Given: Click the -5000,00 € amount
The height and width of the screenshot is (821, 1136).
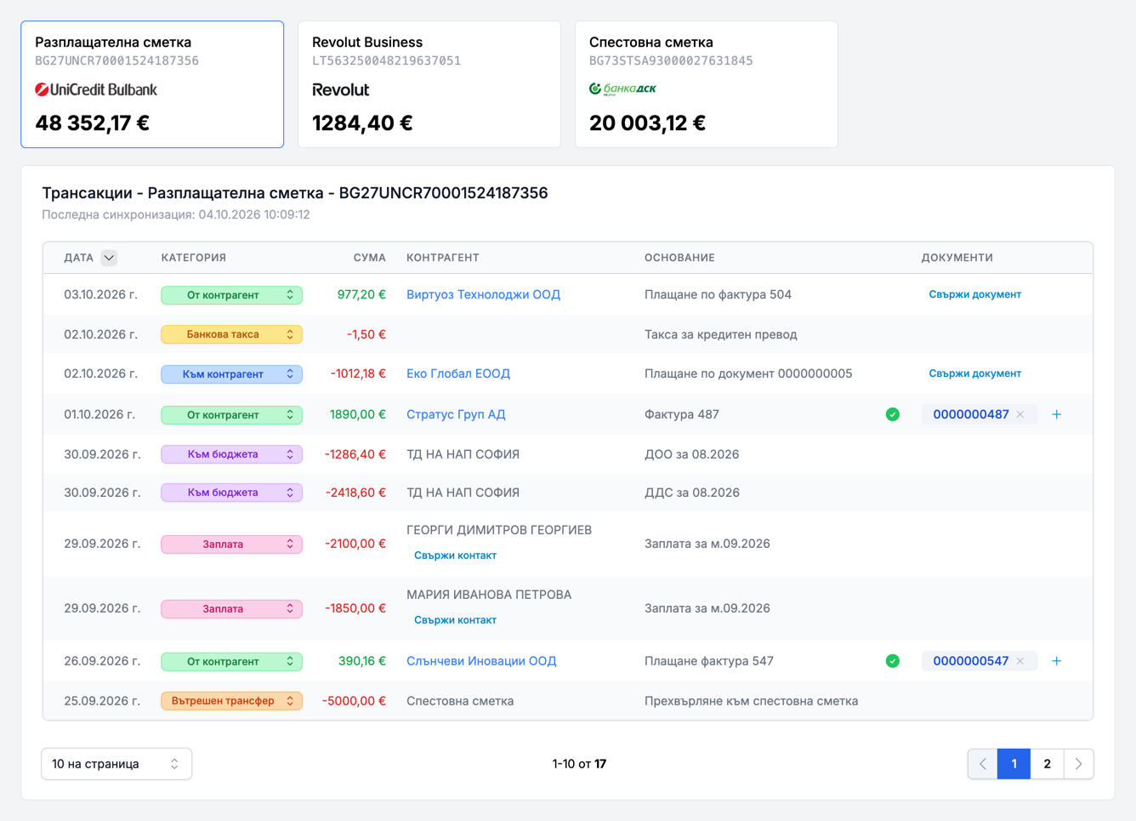Looking at the screenshot, I should tap(354, 701).
